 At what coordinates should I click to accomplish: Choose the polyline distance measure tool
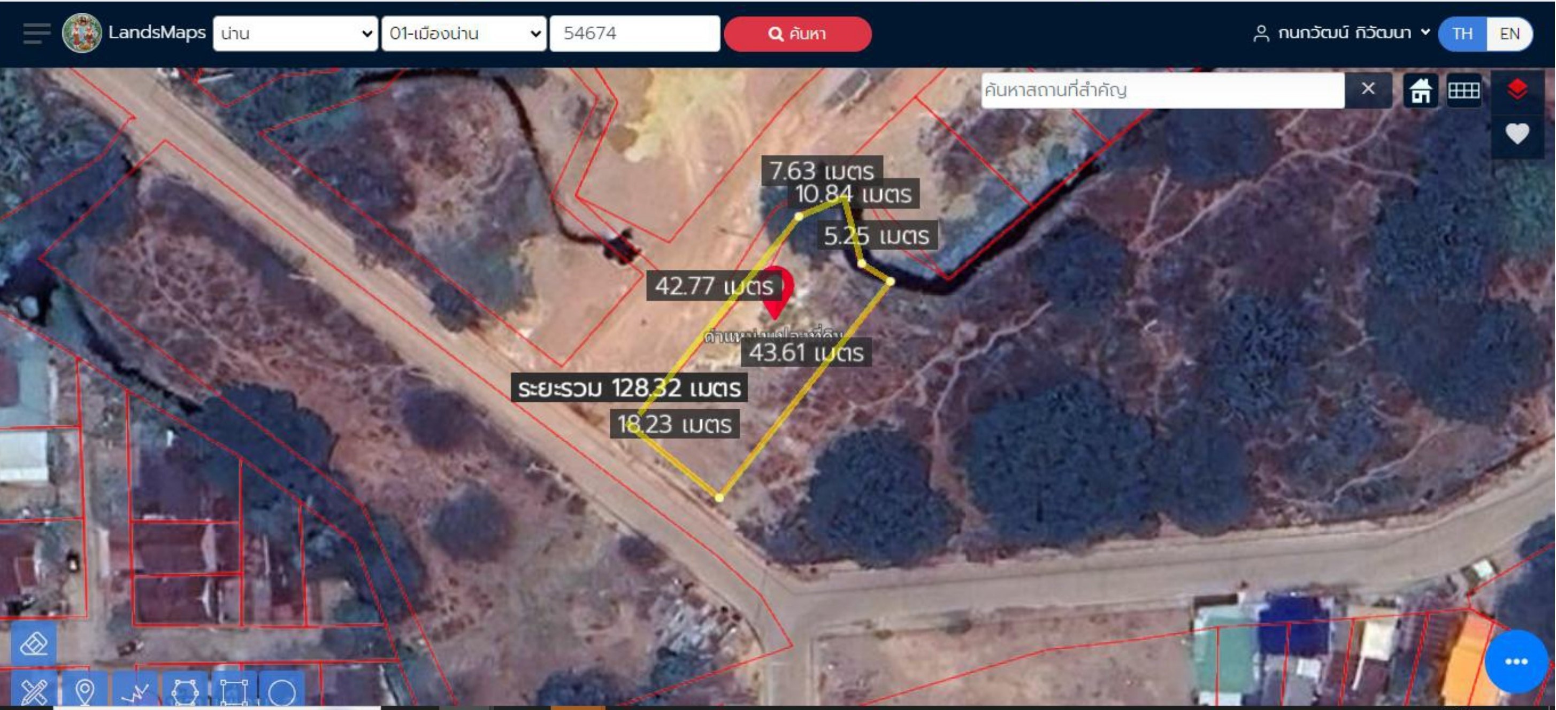[135, 691]
